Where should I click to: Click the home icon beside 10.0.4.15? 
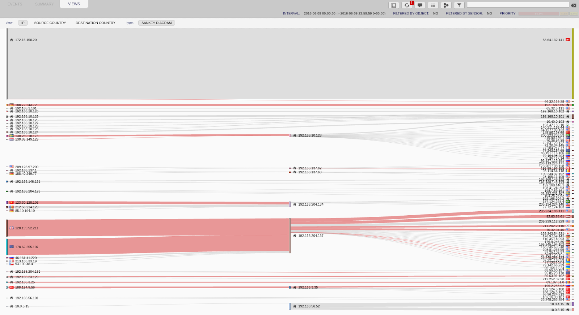pyautogui.click(x=568, y=304)
